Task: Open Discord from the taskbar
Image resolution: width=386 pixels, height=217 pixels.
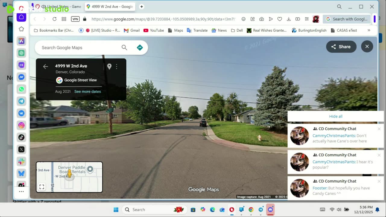Action: (x=270, y=210)
